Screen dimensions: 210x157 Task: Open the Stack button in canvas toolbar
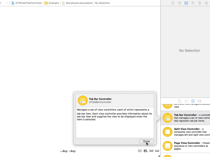140,151
